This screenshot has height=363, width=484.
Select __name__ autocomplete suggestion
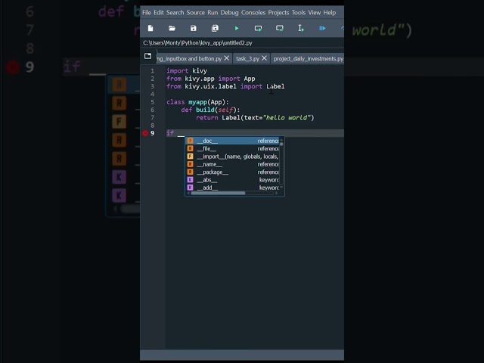pos(233,164)
